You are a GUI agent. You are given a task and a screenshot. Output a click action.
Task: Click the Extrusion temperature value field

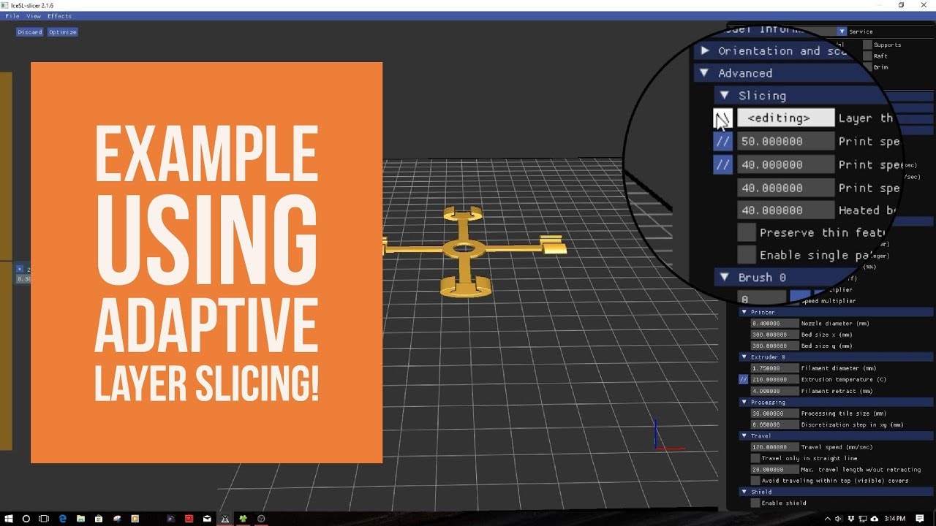pos(774,379)
